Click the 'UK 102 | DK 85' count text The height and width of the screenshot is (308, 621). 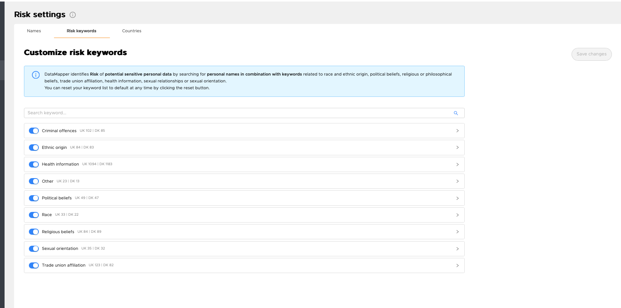[x=92, y=131]
